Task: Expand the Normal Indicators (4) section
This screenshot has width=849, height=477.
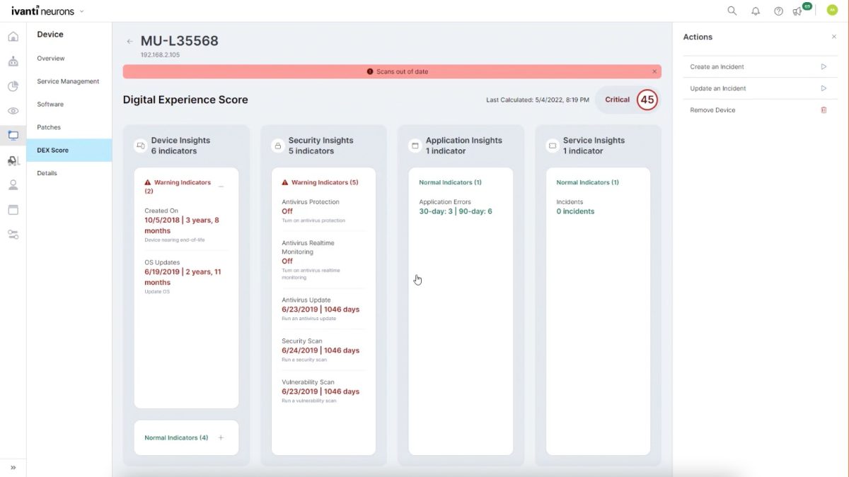Action: tap(221, 437)
